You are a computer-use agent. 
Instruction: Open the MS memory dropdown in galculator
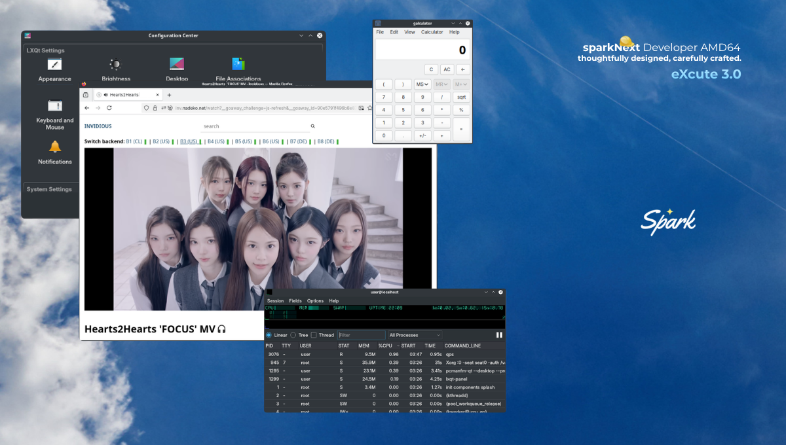(x=422, y=84)
